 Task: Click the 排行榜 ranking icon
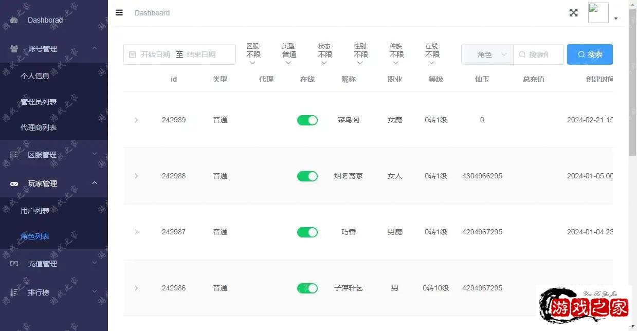point(14,292)
